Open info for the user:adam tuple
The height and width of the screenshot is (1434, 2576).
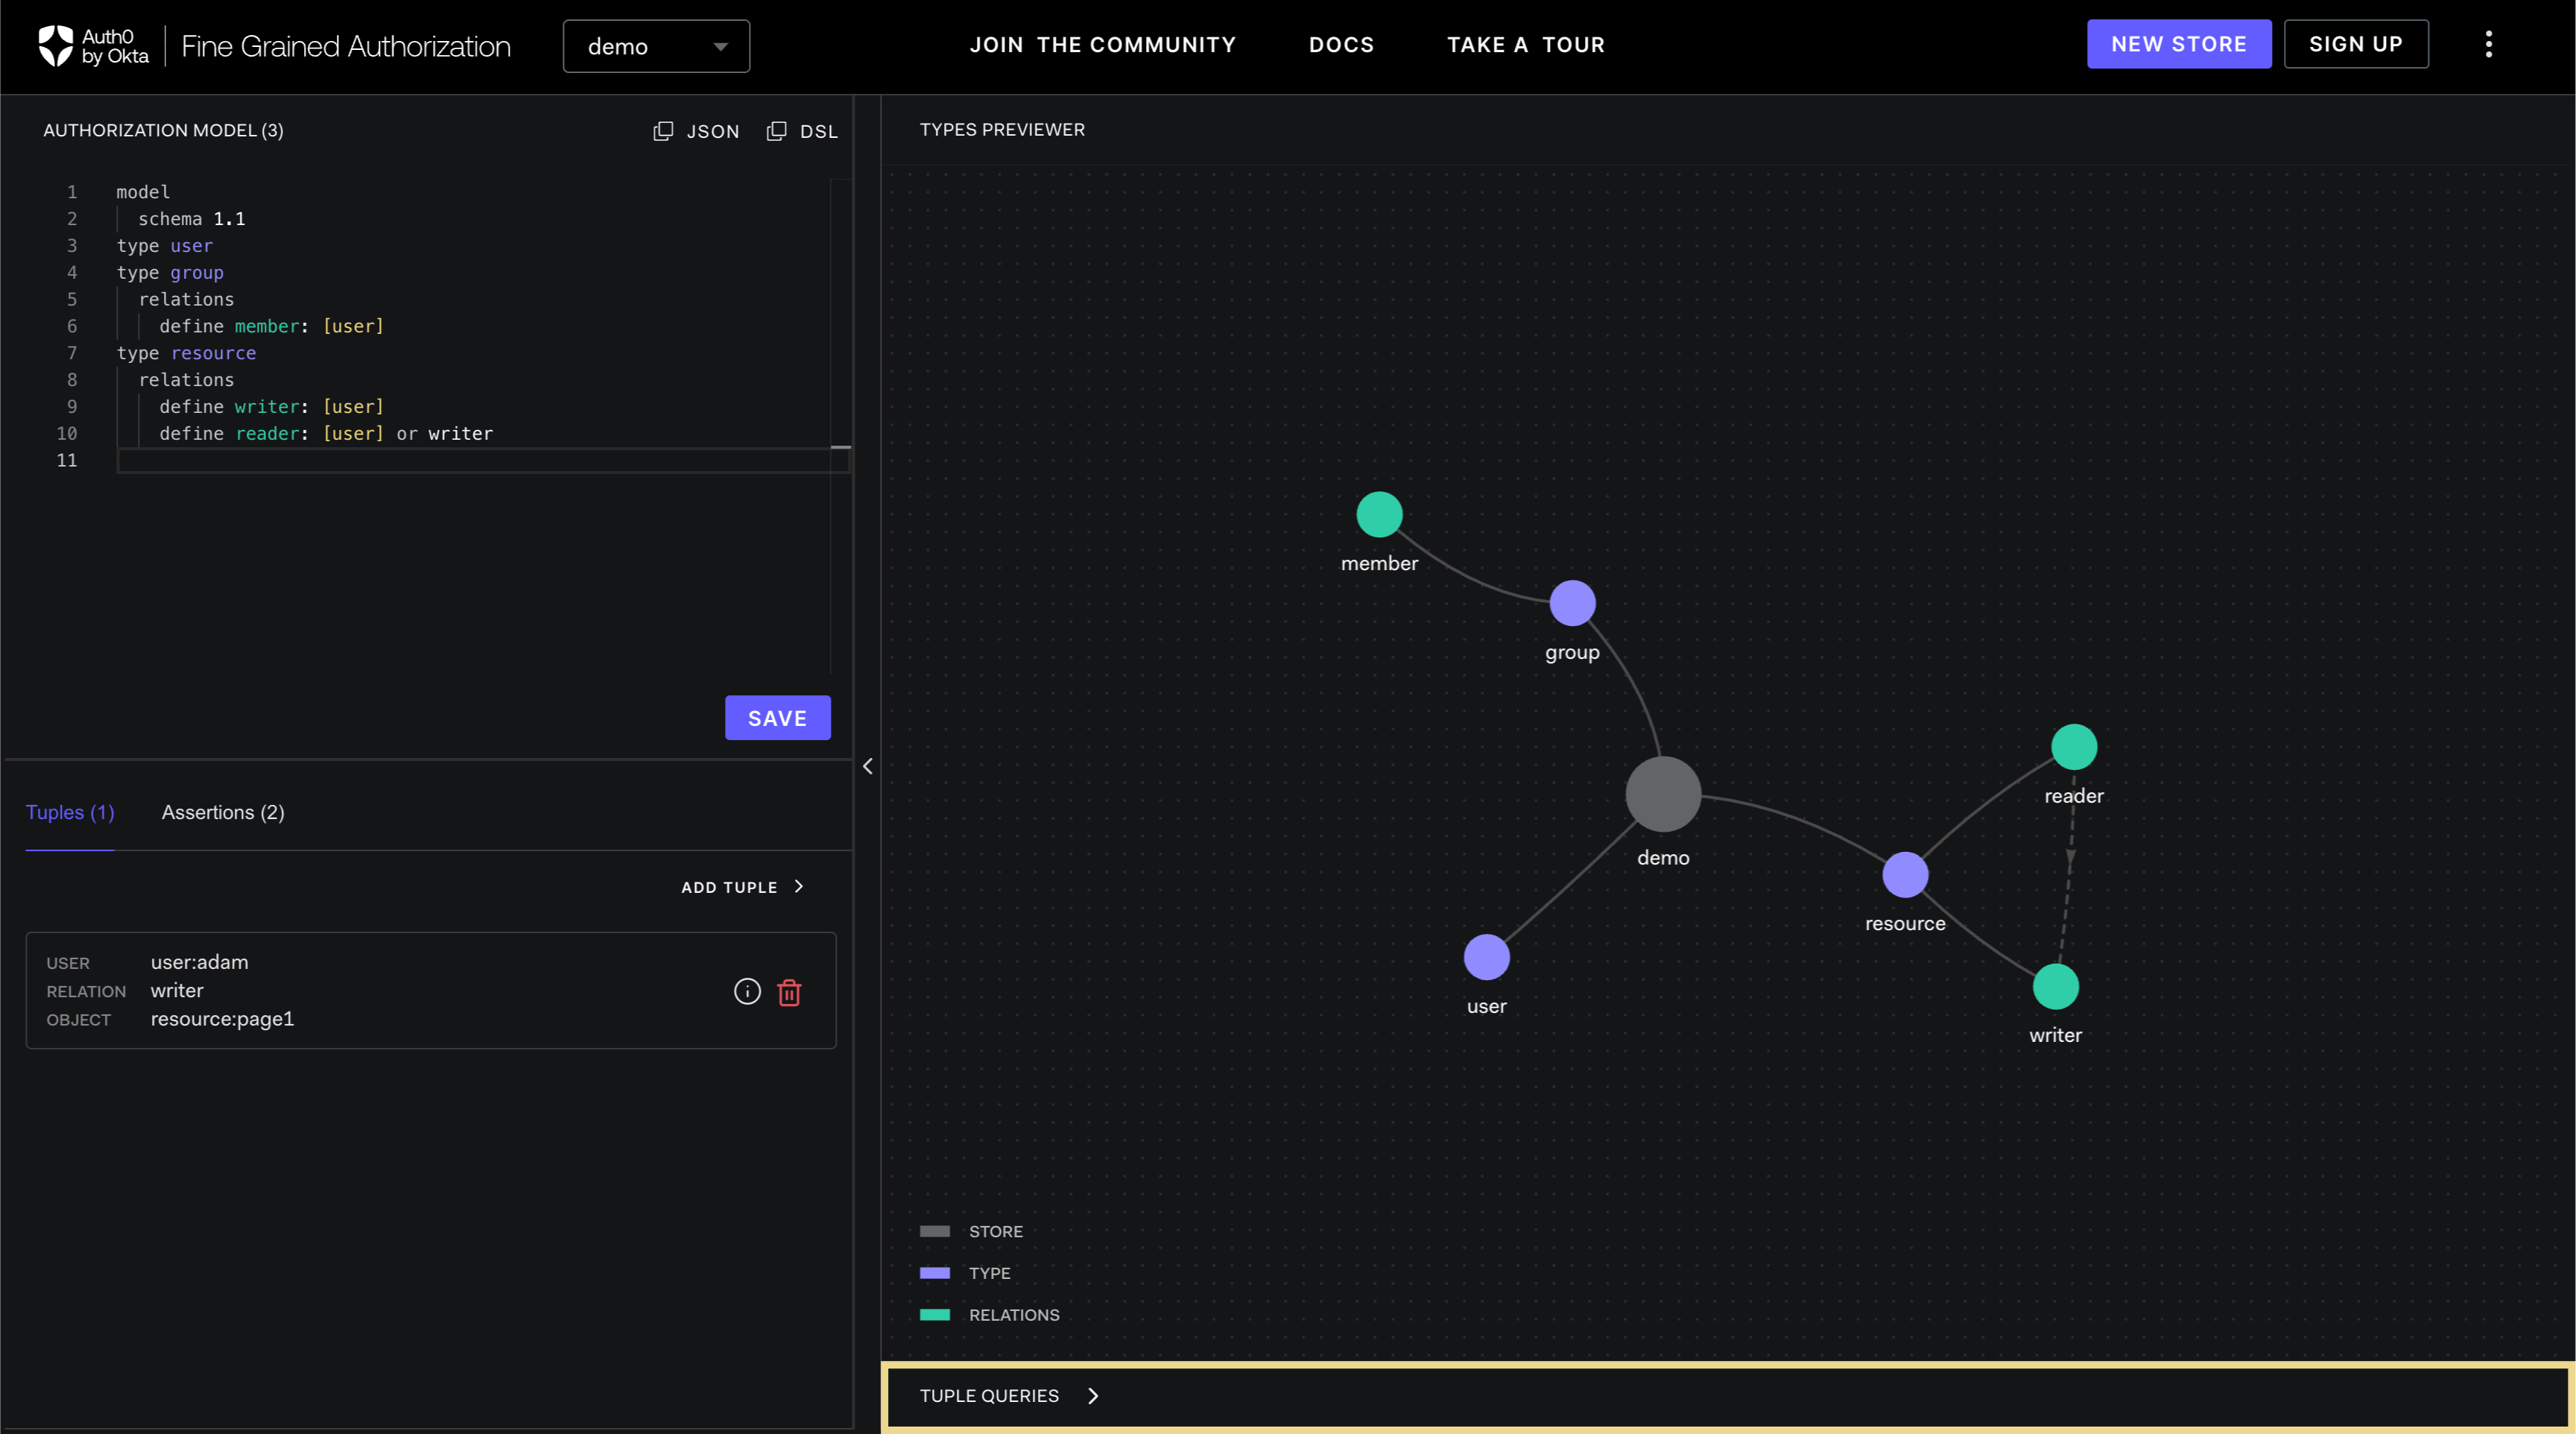747,991
